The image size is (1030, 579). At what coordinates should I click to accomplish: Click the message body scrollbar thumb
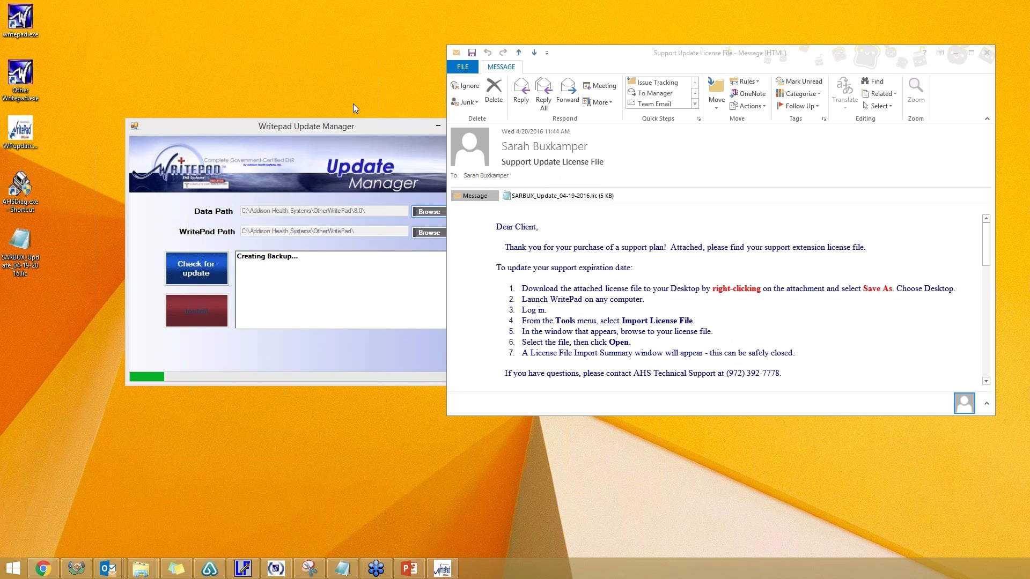point(986,244)
